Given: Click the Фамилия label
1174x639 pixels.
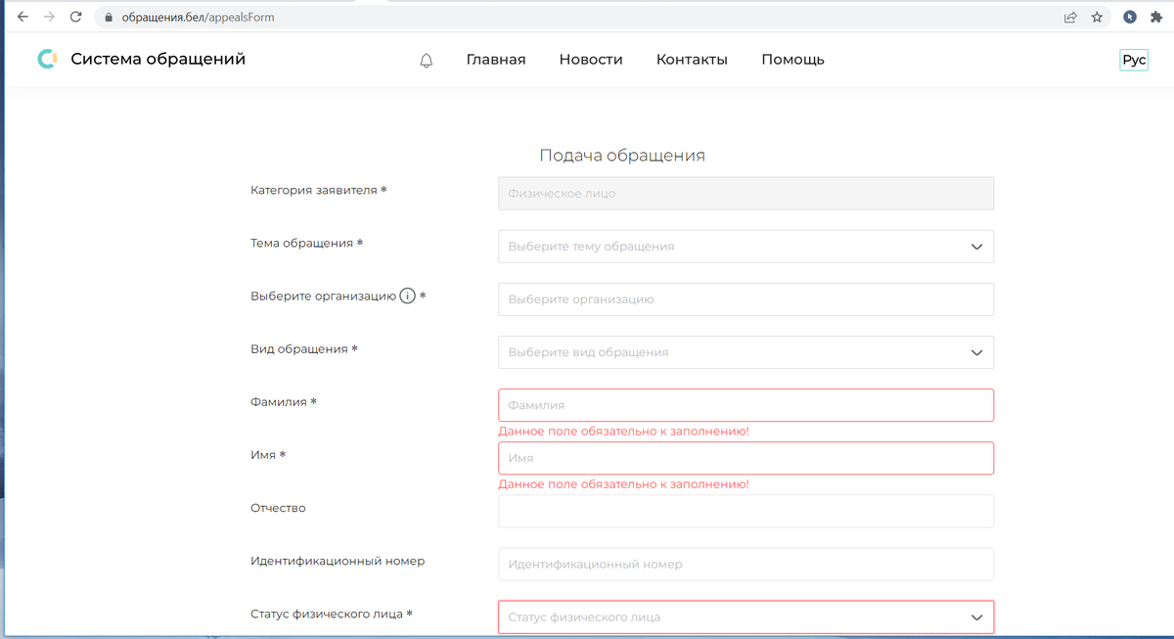Looking at the screenshot, I should 284,402.
